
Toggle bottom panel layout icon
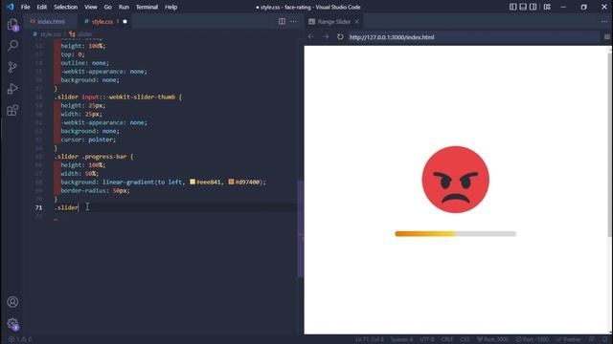pyautogui.click(x=523, y=7)
